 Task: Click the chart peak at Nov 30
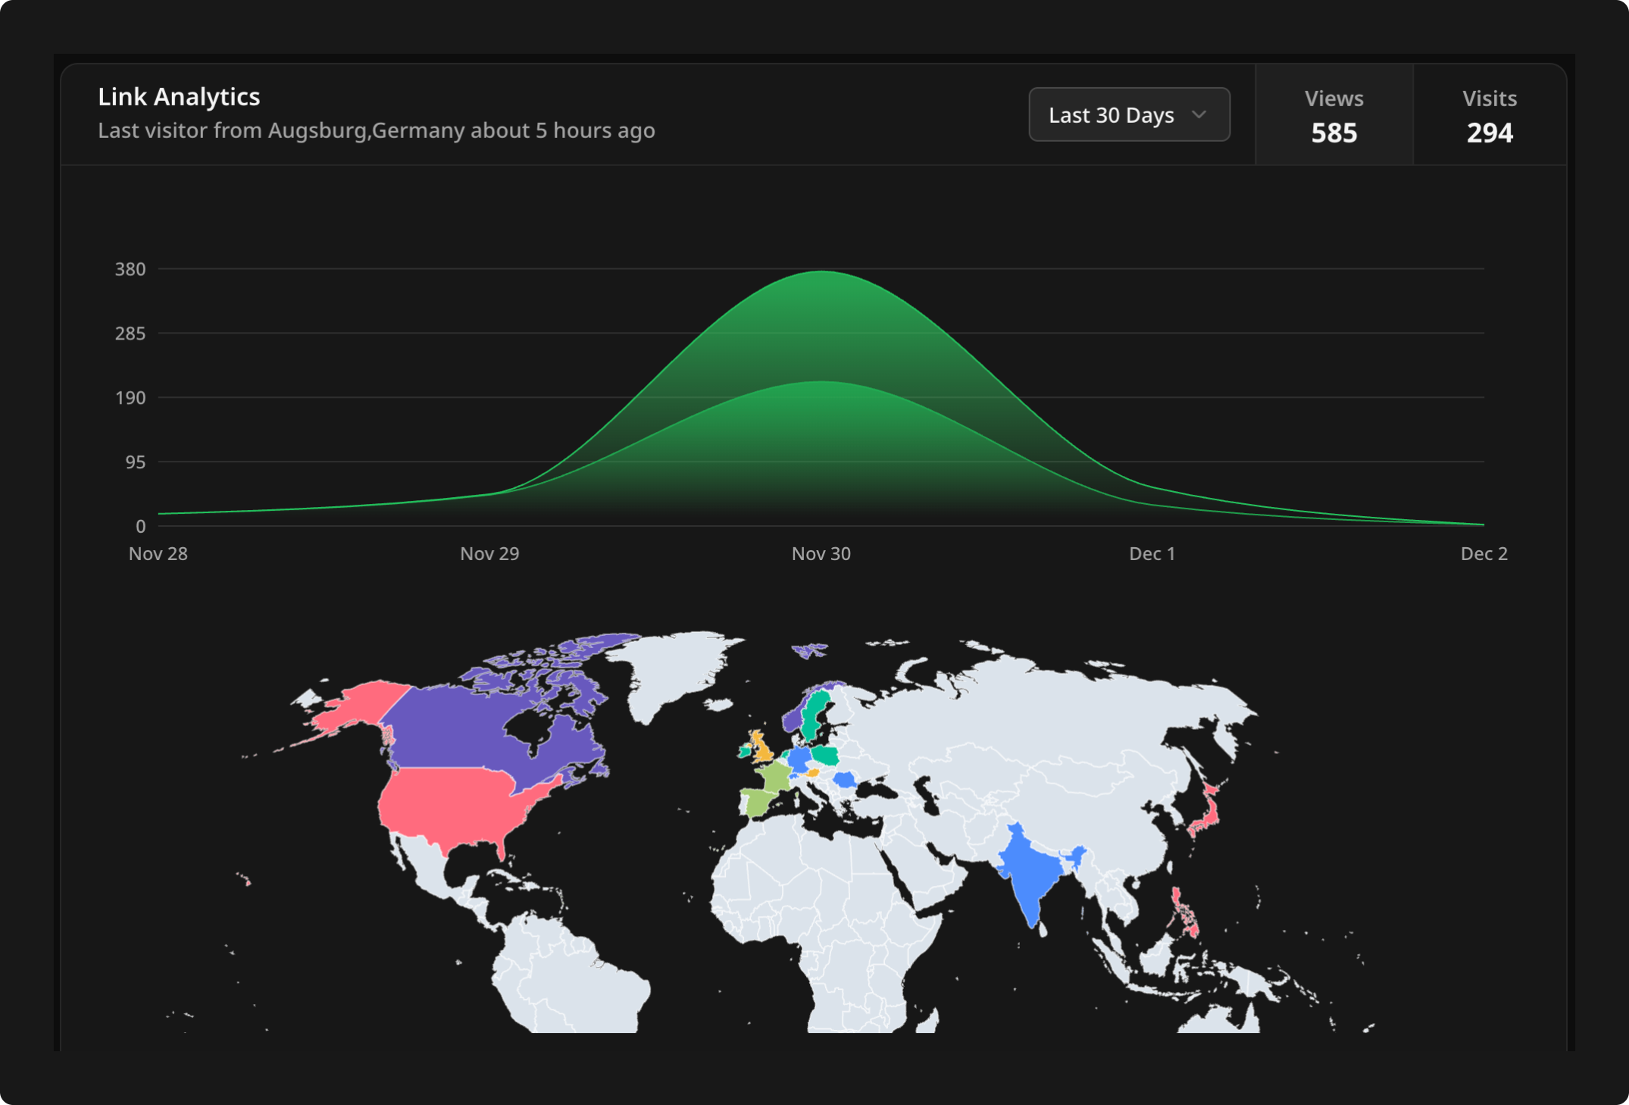(821, 271)
